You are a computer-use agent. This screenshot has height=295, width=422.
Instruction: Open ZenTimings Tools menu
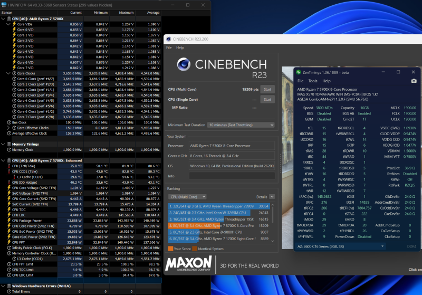point(313,81)
